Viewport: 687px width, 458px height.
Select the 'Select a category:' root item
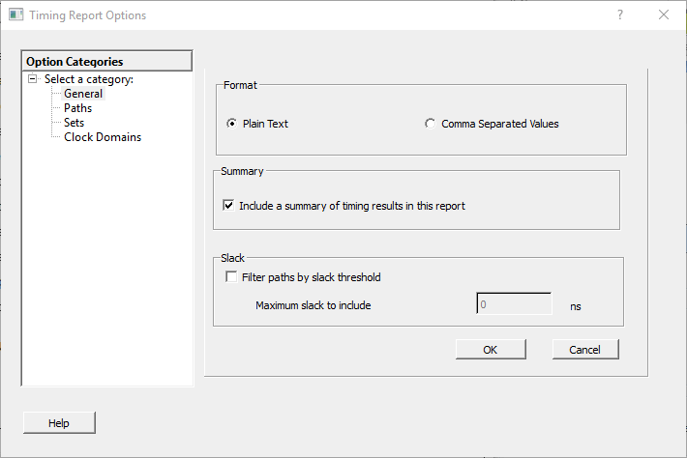click(88, 79)
